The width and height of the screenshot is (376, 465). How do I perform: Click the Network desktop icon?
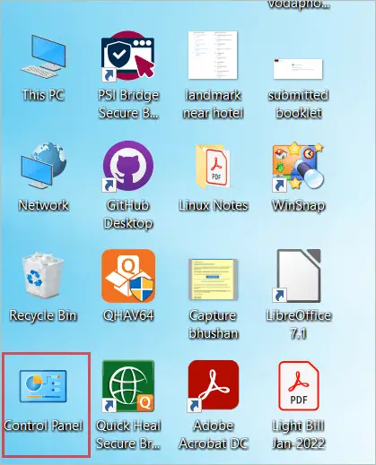(44, 166)
